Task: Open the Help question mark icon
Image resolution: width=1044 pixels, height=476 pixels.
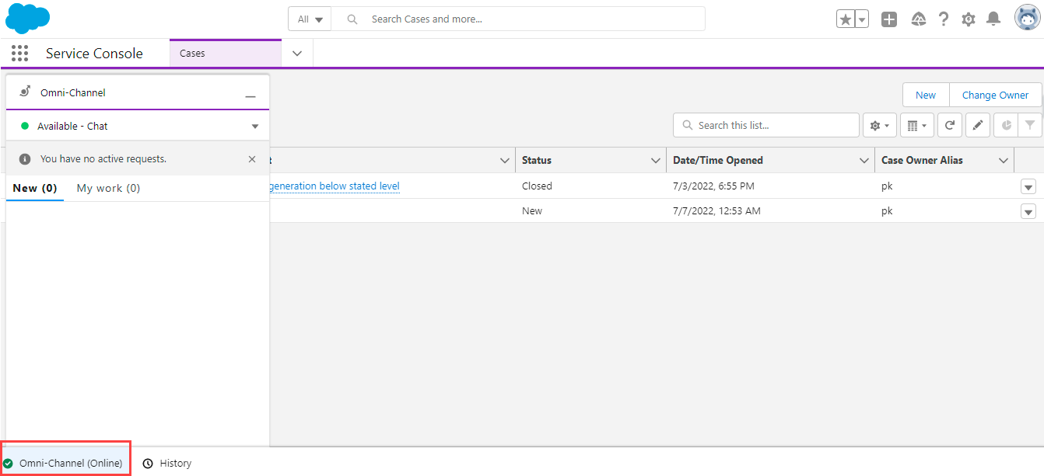Action: tap(944, 19)
